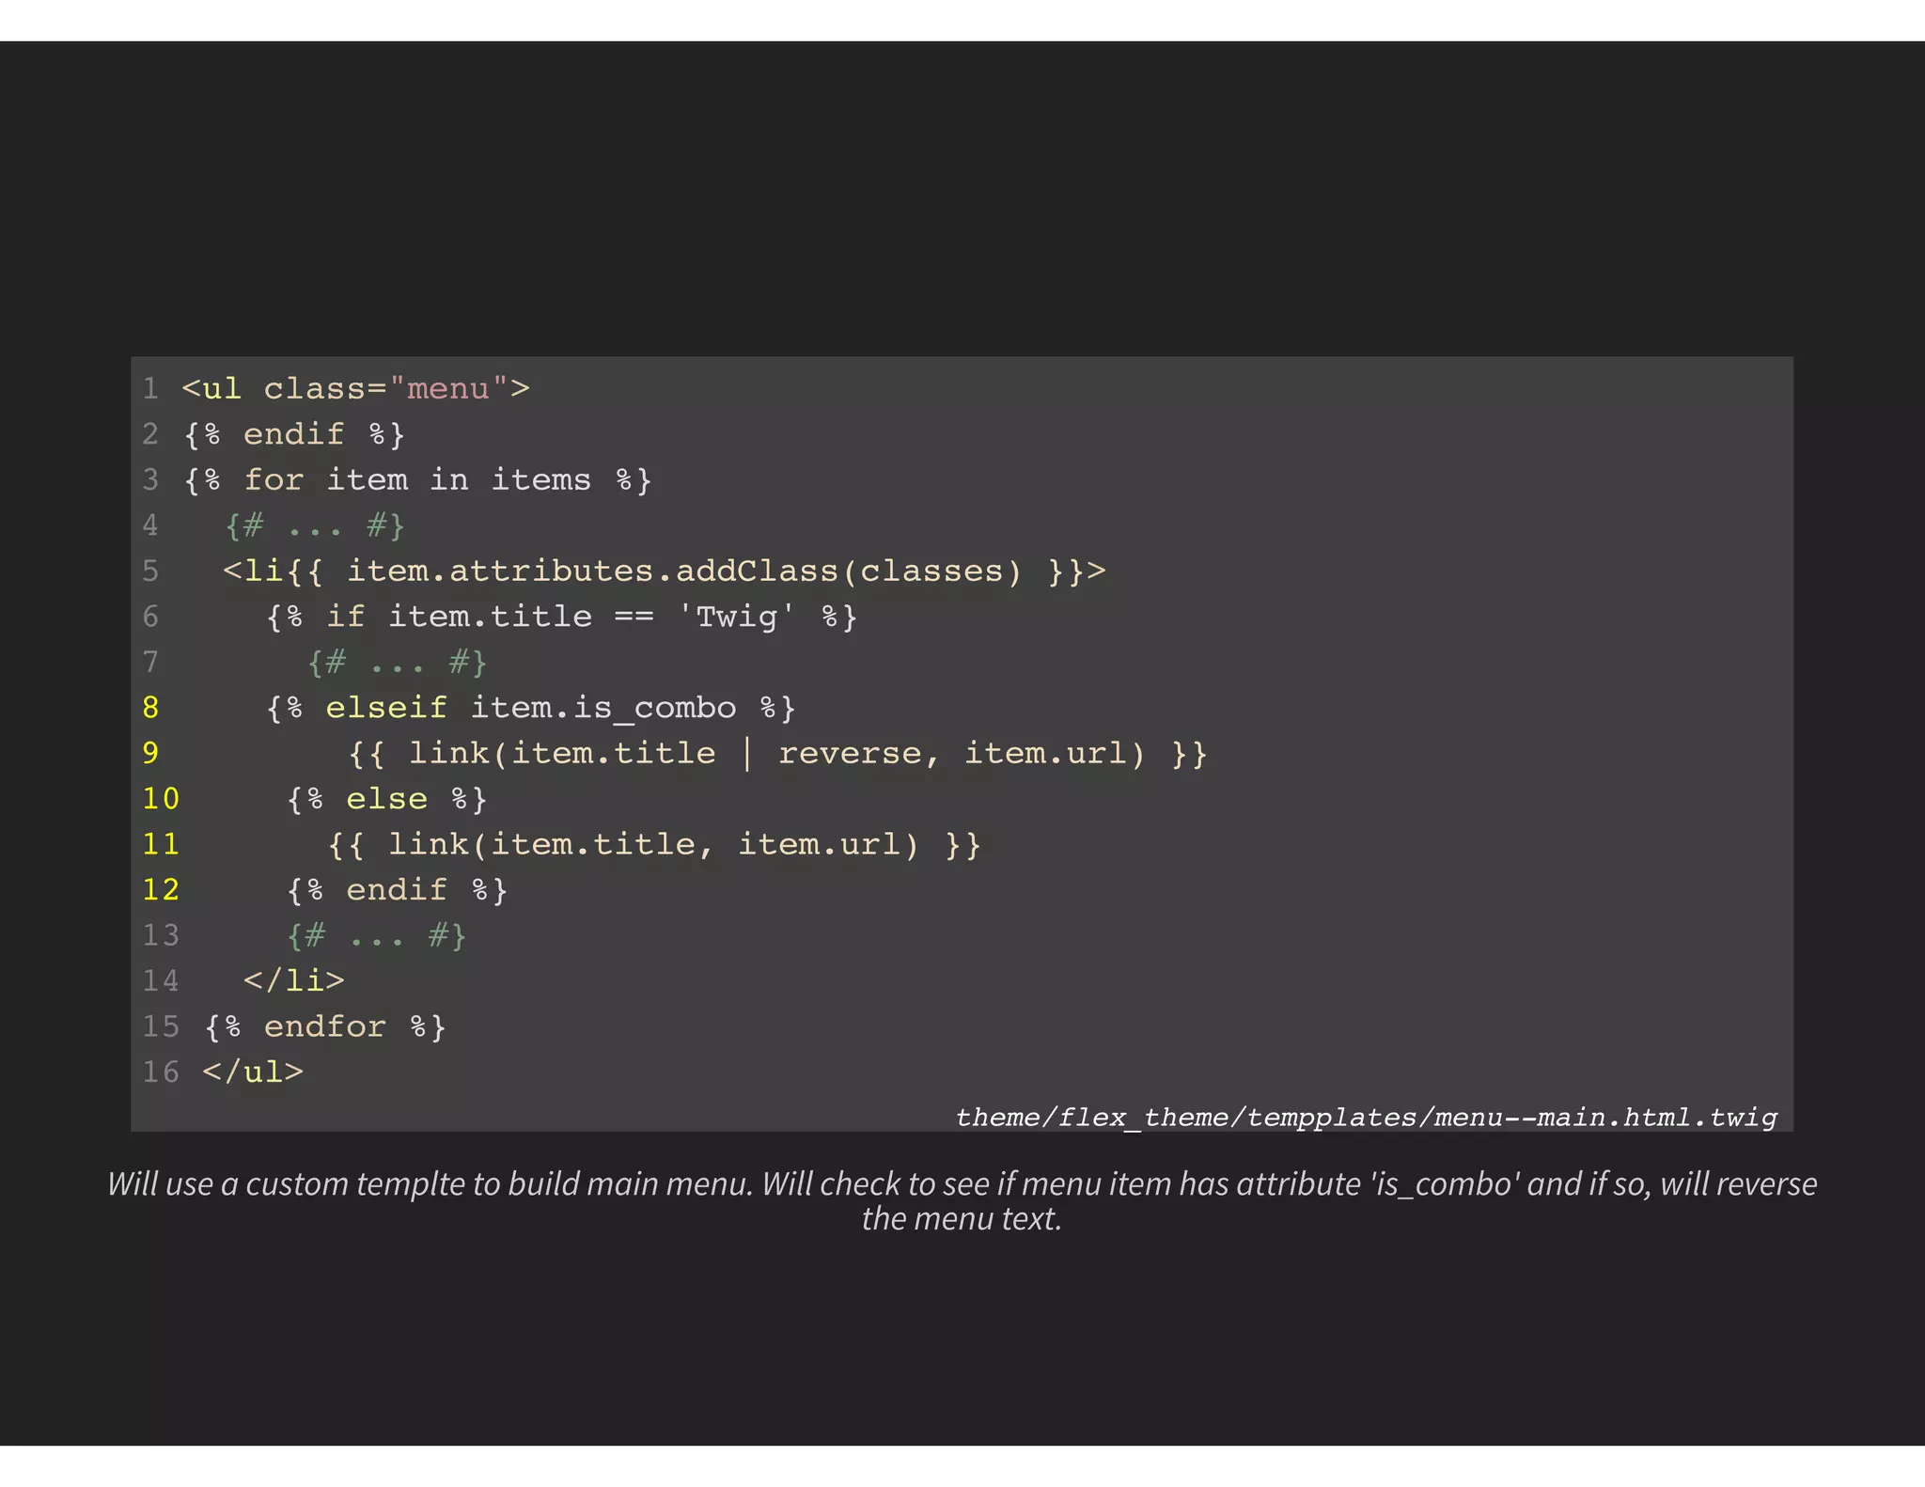The width and height of the screenshot is (1925, 1487).
Task: Select the line '{% for item in items %}'
Action: (417, 479)
